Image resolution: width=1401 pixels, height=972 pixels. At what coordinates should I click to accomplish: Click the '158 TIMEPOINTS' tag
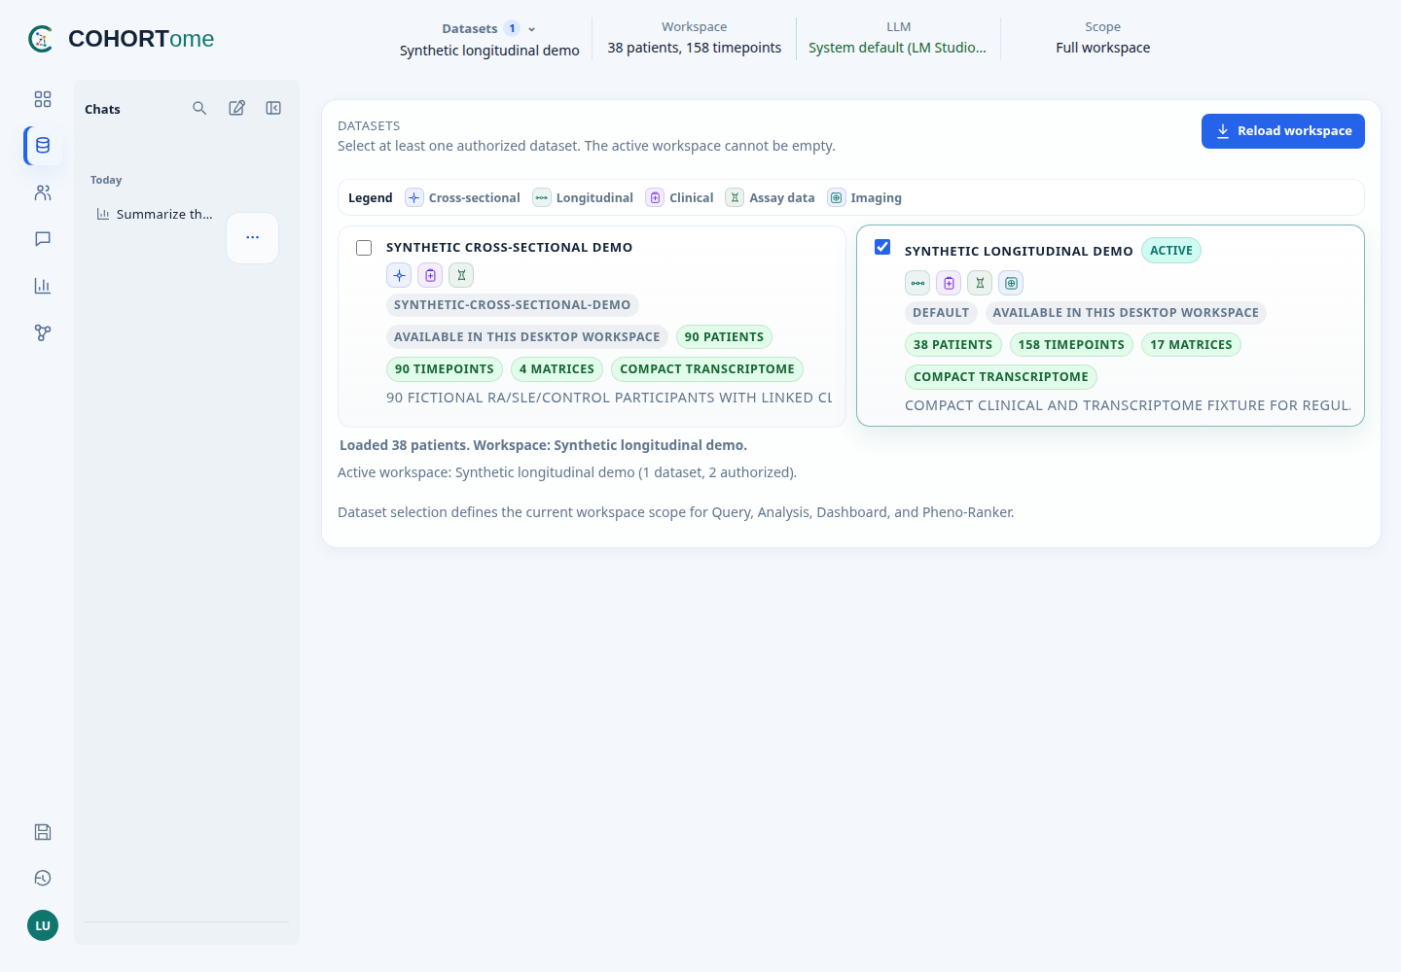1071,345
